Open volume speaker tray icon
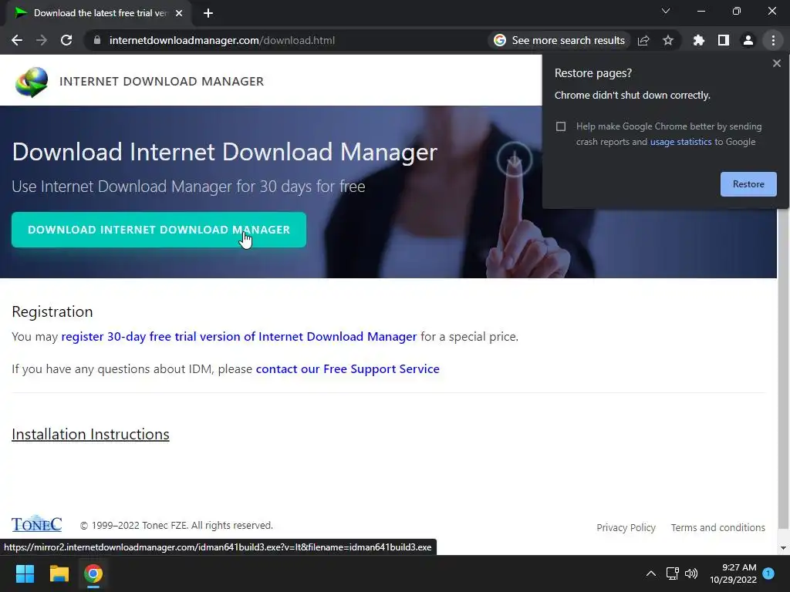The image size is (790, 592). pos(691,573)
